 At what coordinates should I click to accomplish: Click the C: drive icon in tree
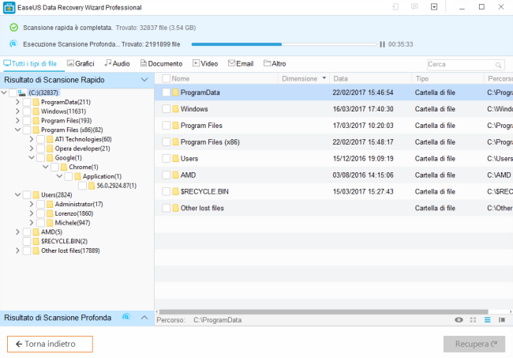point(22,93)
